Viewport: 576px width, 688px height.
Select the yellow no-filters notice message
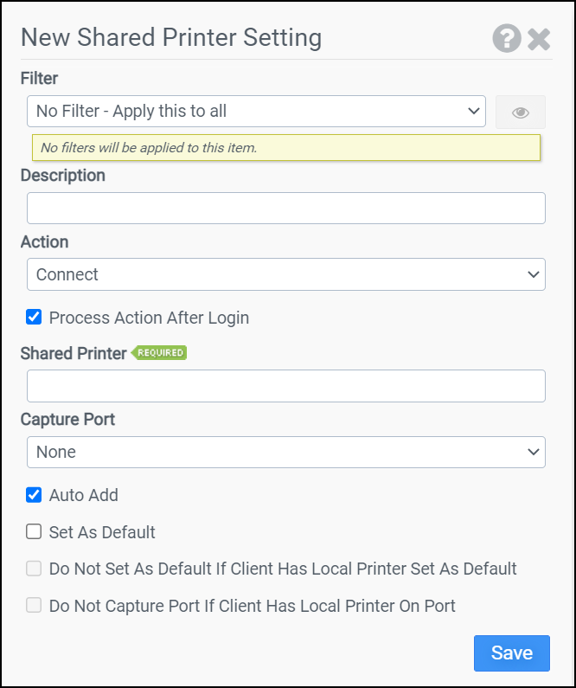coord(285,148)
